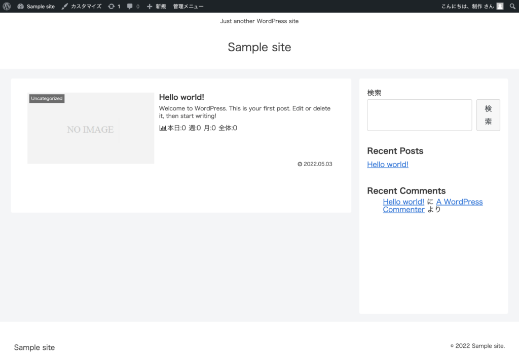519x357 pixels.
Task: Click the 検索 search button
Action: (488, 115)
